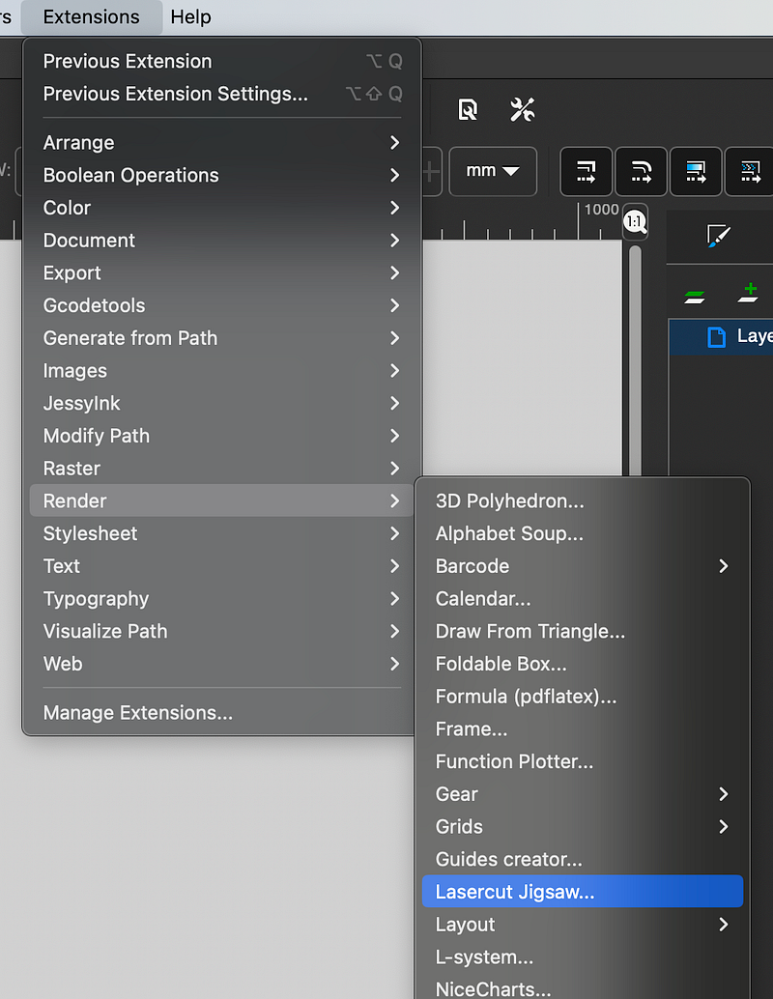Open the Fill and Stroke brush icon
Screen dimensions: 773x999
[719, 236]
